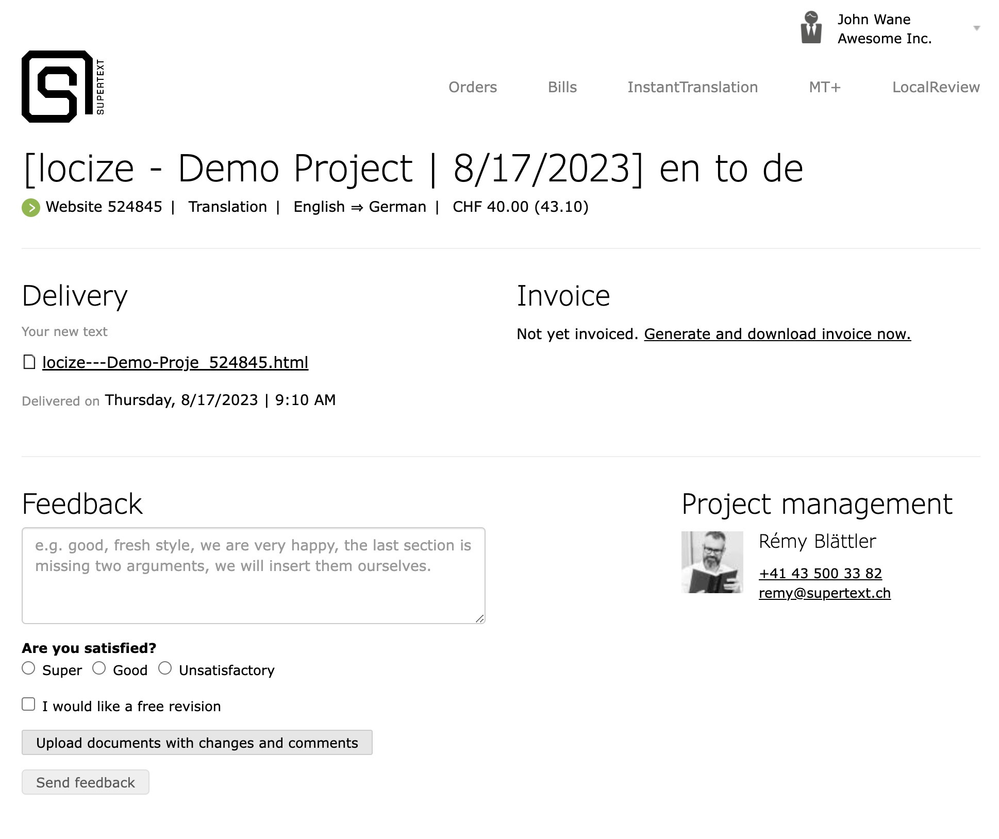Image resolution: width=999 pixels, height=839 pixels.
Task: Open the MT+ navigation item
Action: click(x=825, y=87)
